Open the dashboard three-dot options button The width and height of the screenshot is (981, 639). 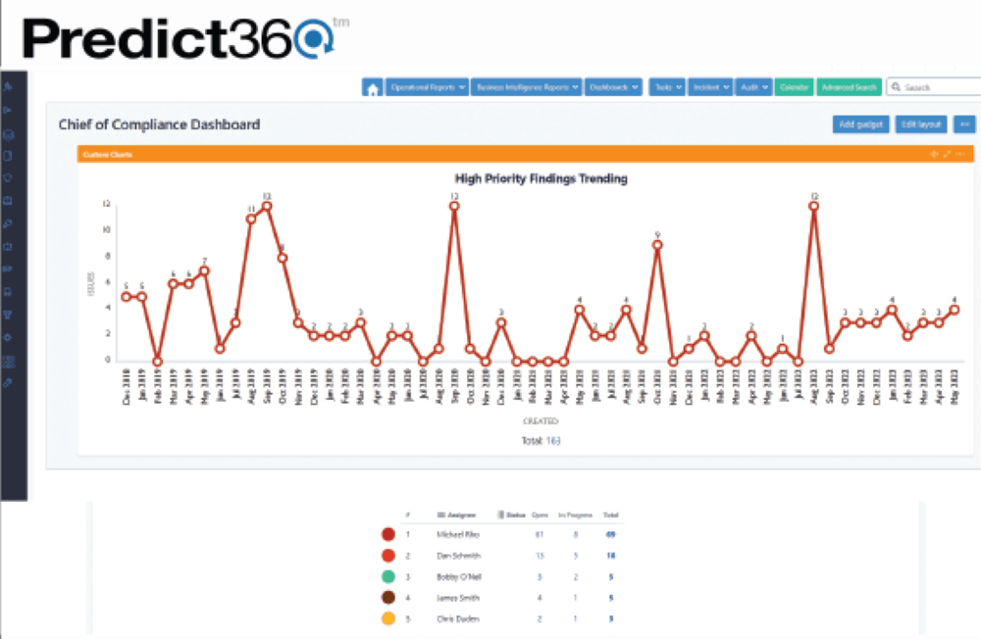click(x=964, y=124)
